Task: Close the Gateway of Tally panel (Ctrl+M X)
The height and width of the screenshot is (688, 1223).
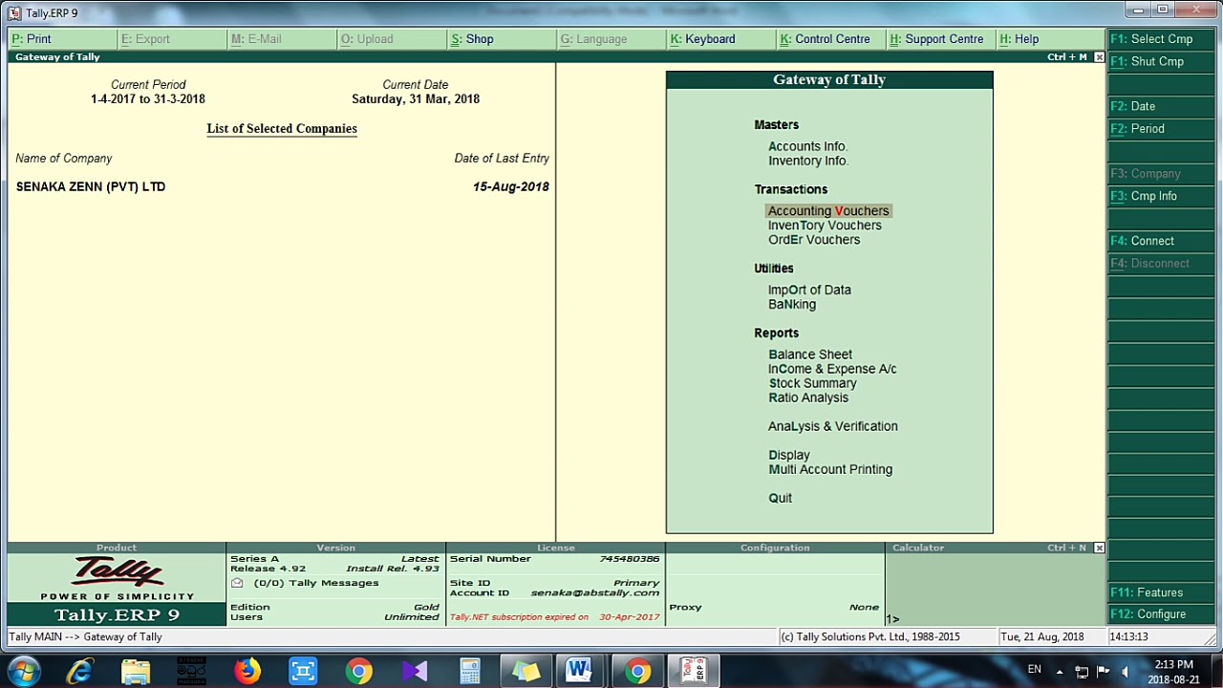Action: [1099, 57]
